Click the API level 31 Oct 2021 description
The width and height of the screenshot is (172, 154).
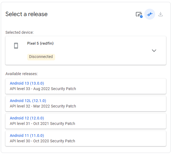tap(42, 124)
